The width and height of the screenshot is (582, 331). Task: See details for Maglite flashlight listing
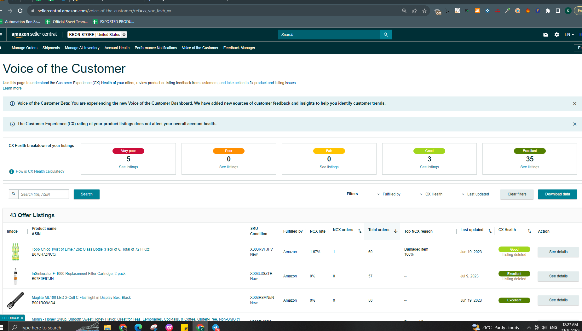[x=558, y=300]
